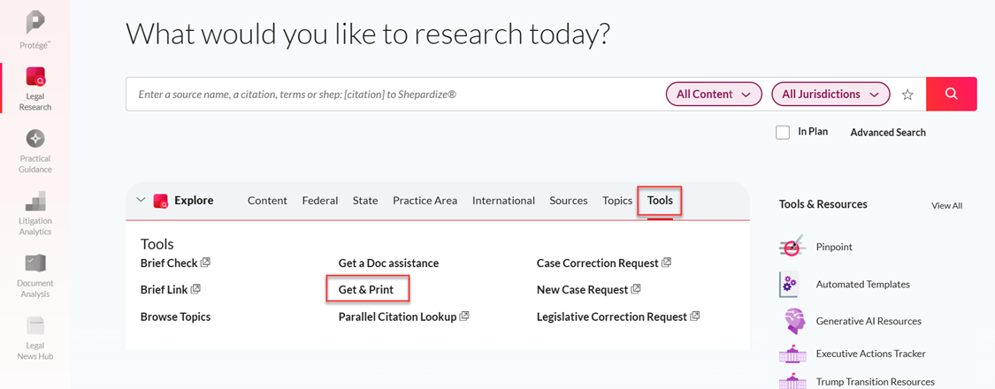Click the favorites star icon
Viewport: 995px width, 389px height.
pyautogui.click(x=907, y=95)
